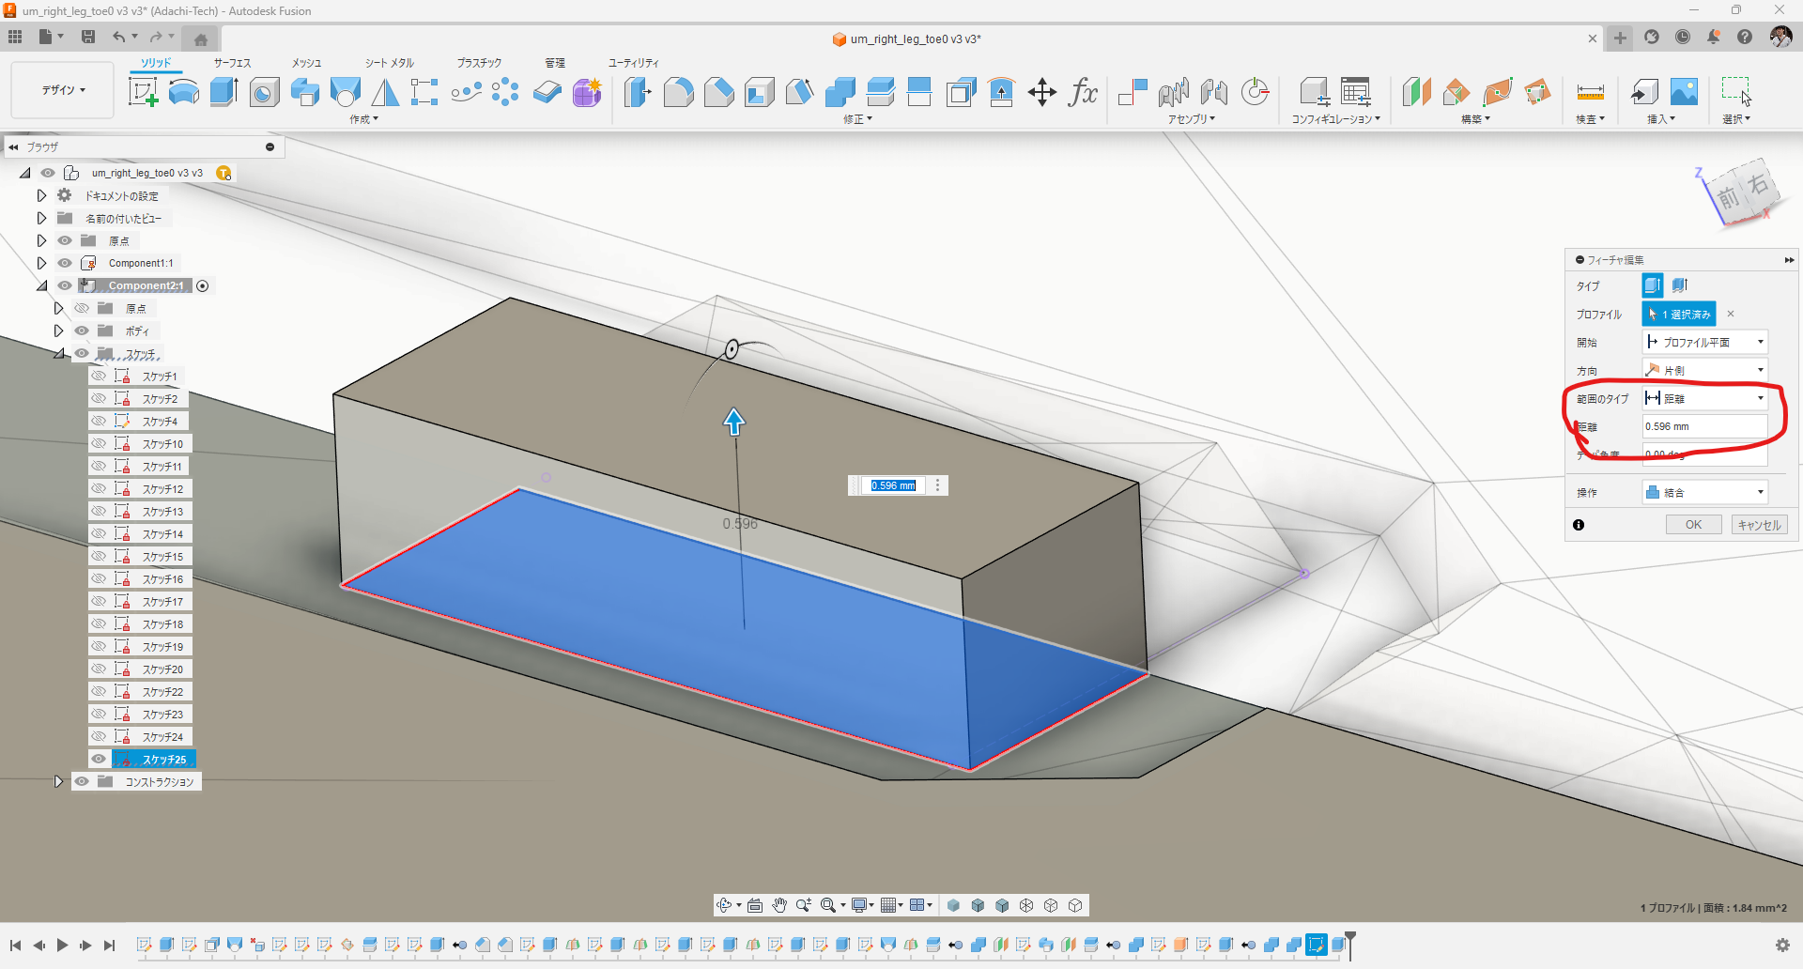
Task: Open the Pan hand tool in navigation bar
Action: 779,905
